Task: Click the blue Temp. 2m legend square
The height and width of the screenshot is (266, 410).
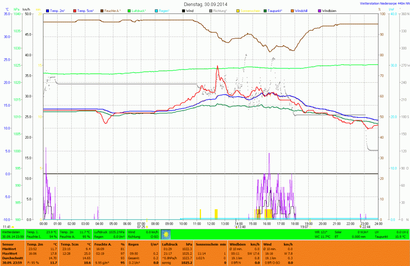Action: tap(48, 11)
